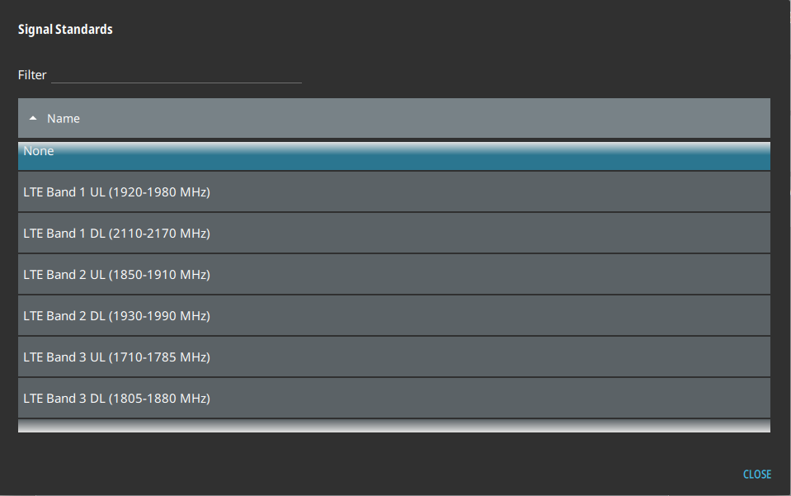
Task: Click the sort arrow beside Name
Action: point(33,118)
